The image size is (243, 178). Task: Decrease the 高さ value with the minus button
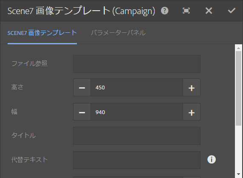tap(82, 87)
